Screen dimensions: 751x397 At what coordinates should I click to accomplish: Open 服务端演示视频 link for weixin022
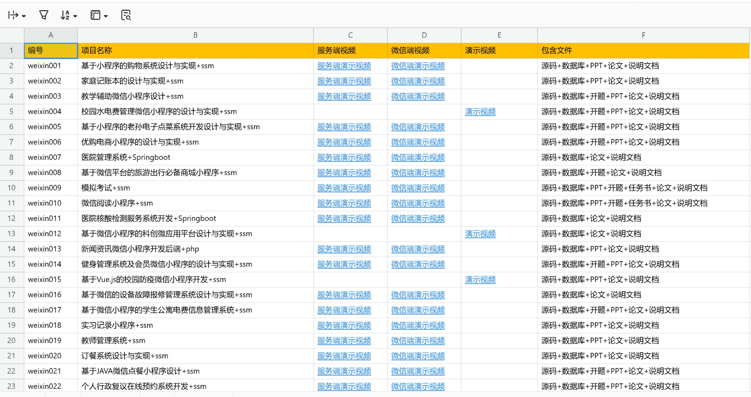pyautogui.click(x=344, y=386)
